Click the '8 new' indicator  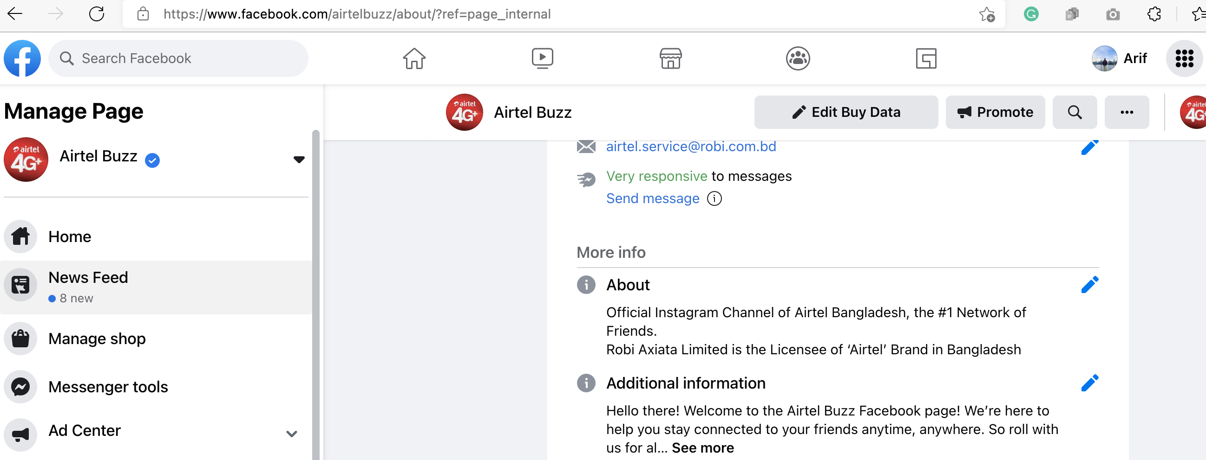[71, 298]
